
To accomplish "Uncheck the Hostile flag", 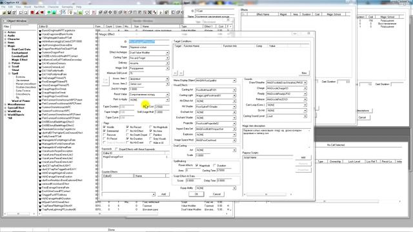I will pyautogui.click(x=105, y=127).
